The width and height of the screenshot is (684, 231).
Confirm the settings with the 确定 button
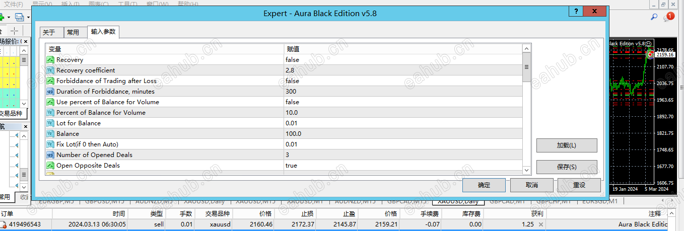(484, 185)
